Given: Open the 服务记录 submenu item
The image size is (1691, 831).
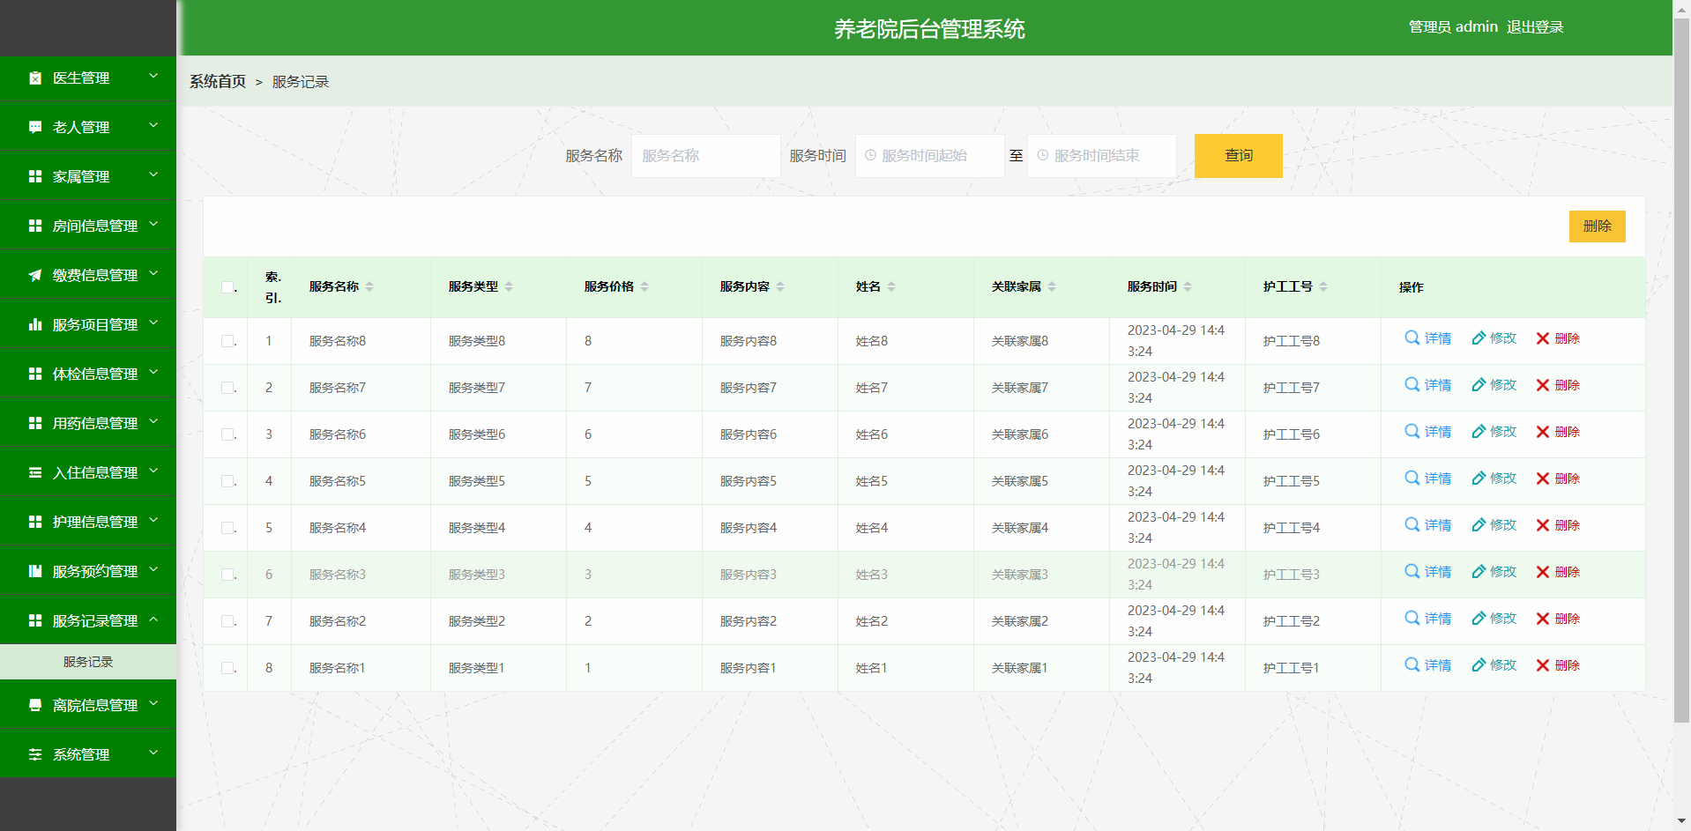Looking at the screenshot, I should pyautogui.click(x=88, y=662).
